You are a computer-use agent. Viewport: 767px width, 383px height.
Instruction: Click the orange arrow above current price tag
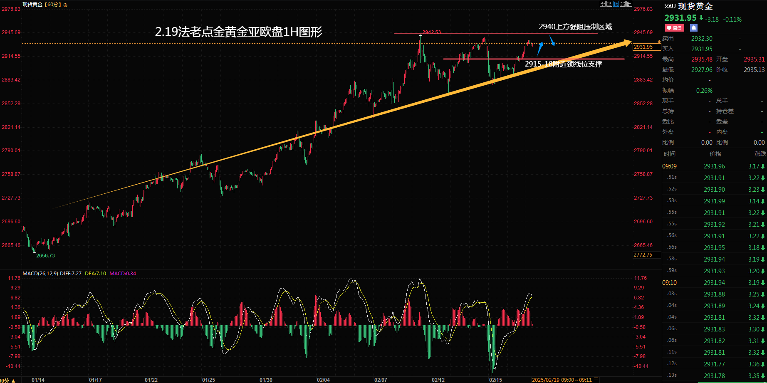tap(659, 42)
